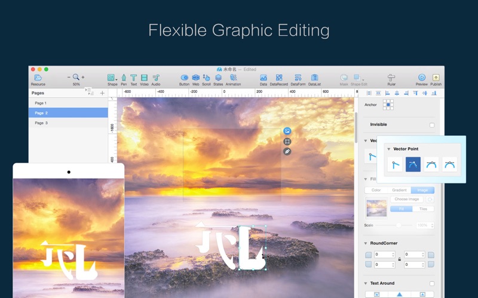Click the Choose Image button

[x=407, y=199]
